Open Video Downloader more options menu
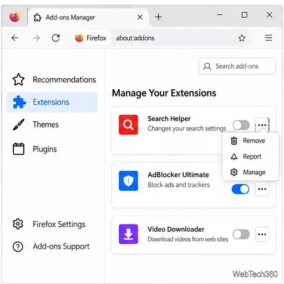Viewport: 284px width, 284px height. click(x=262, y=234)
